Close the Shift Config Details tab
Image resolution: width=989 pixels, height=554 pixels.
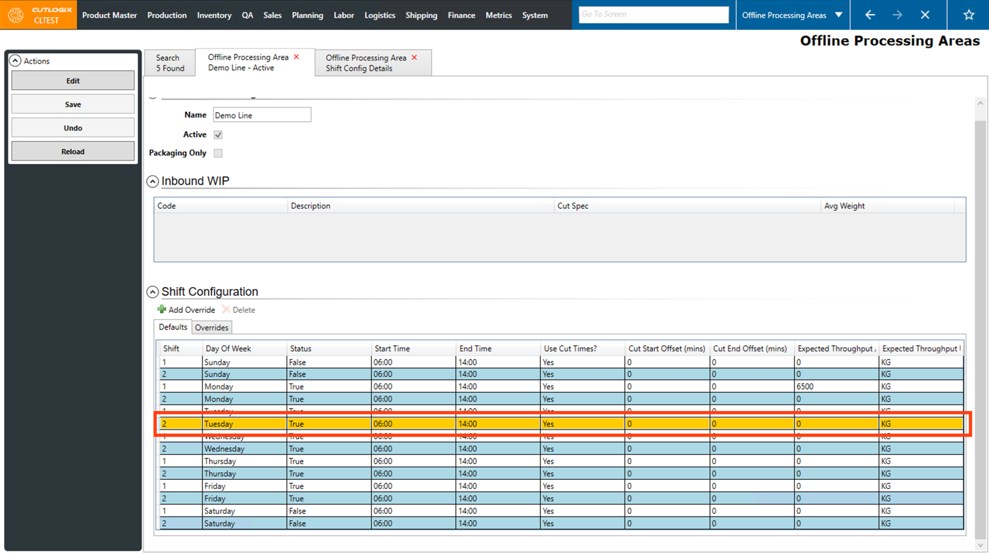414,58
